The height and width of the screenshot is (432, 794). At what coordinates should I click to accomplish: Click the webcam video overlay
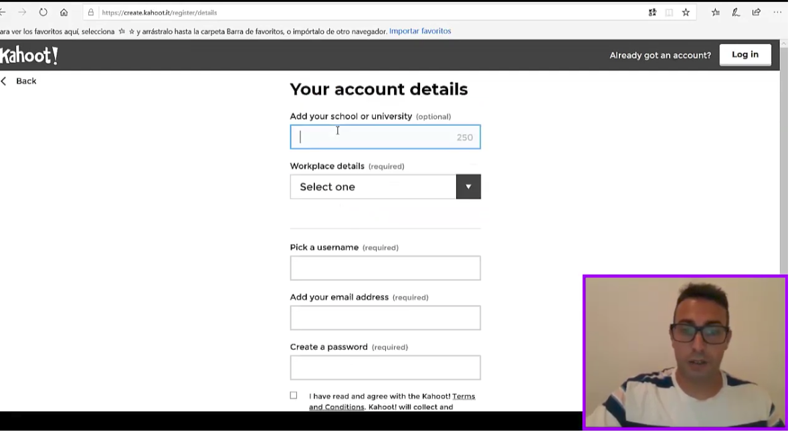click(685, 352)
